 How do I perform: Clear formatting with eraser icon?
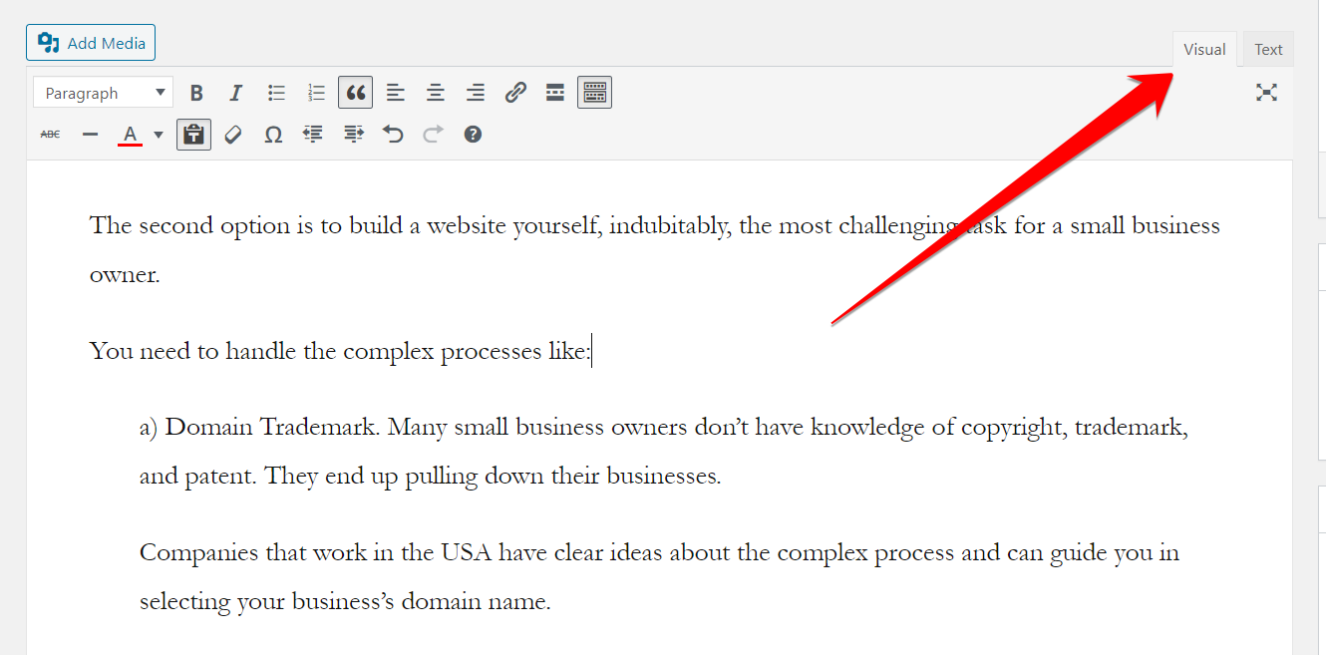click(x=233, y=134)
